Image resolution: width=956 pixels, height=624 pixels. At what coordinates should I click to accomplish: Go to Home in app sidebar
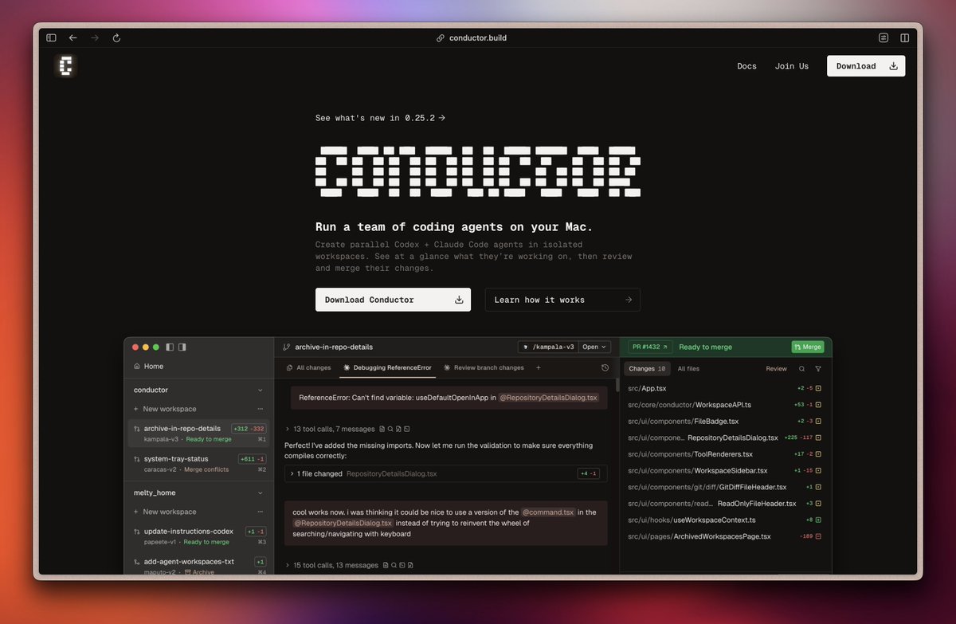pyautogui.click(x=149, y=367)
